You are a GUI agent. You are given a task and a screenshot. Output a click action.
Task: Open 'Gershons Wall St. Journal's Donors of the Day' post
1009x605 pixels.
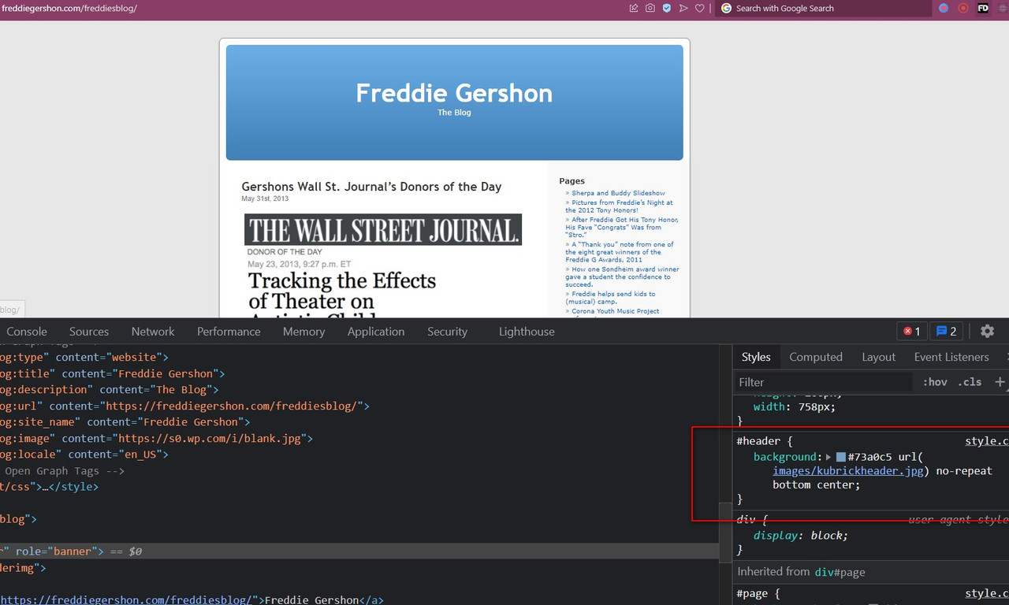[x=371, y=187]
